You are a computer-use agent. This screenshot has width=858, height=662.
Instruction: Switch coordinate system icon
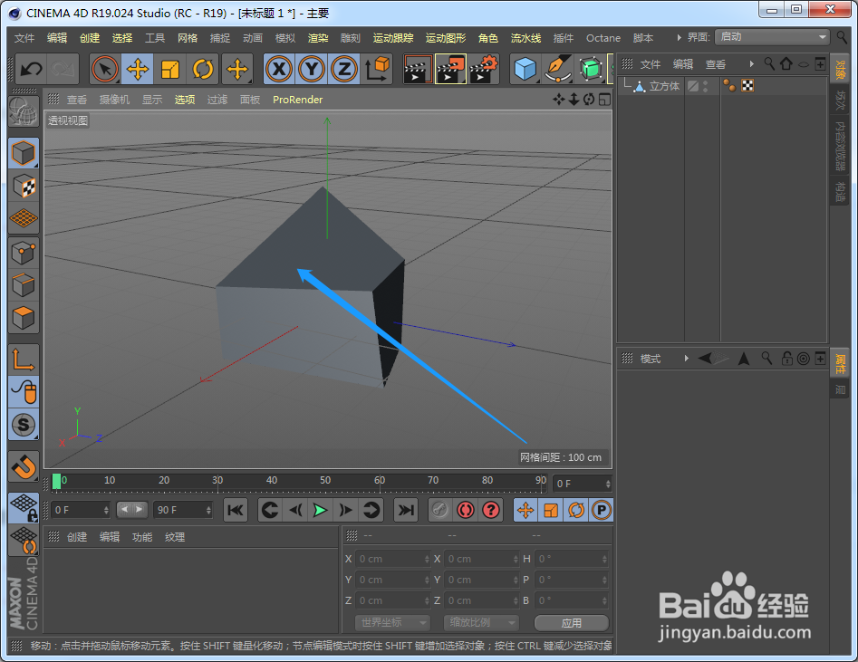pos(377,69)
